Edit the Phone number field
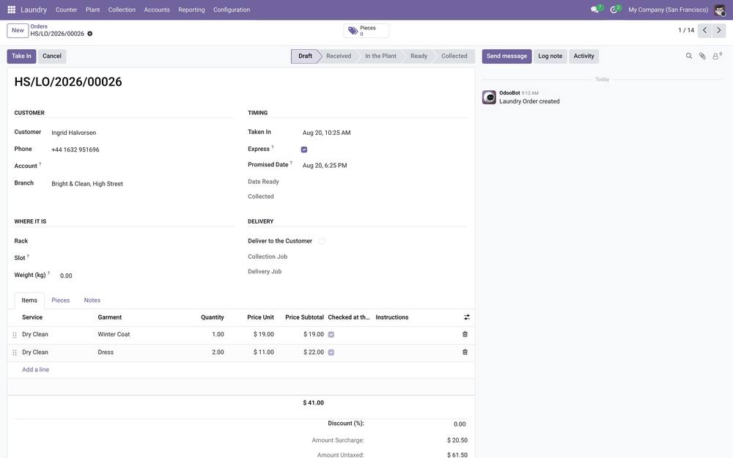Image resolution: width=733 pixels, height=458 pixels. pyautogui.click(x=142, y=149)
